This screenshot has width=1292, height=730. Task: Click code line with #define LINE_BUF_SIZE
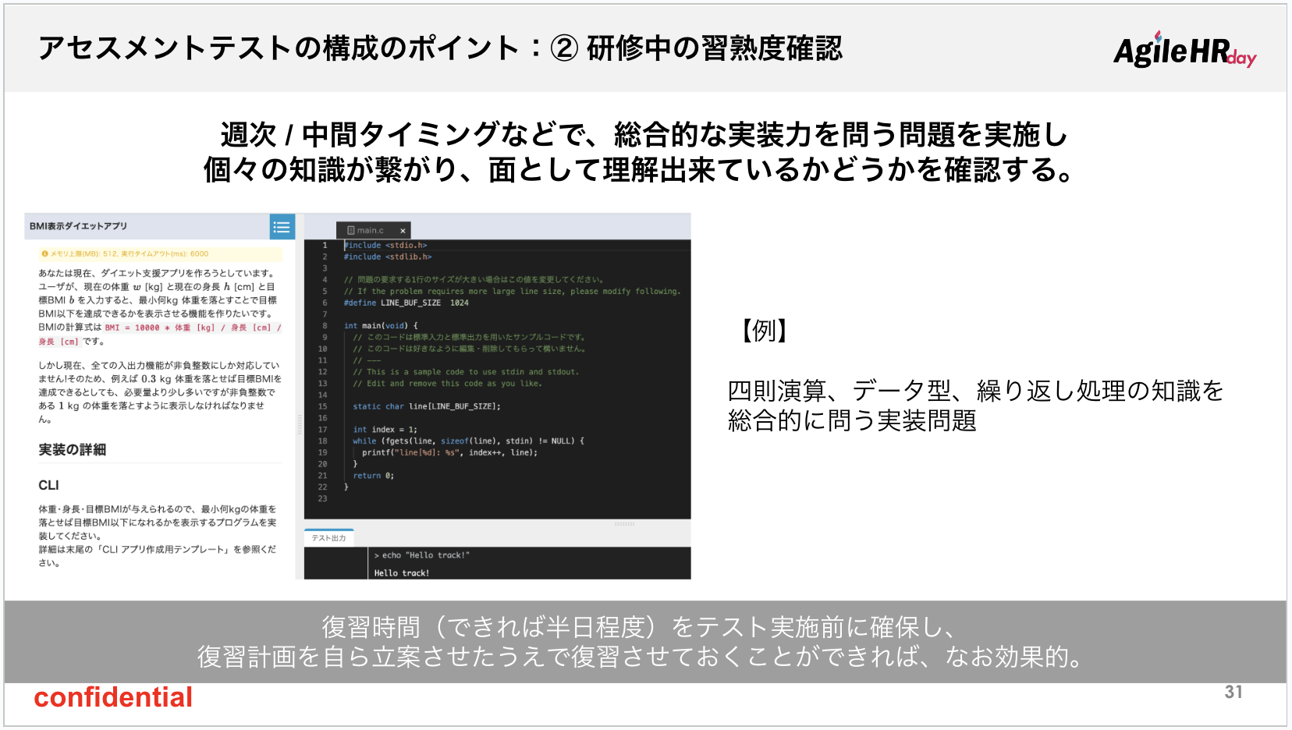click(406, 303)
